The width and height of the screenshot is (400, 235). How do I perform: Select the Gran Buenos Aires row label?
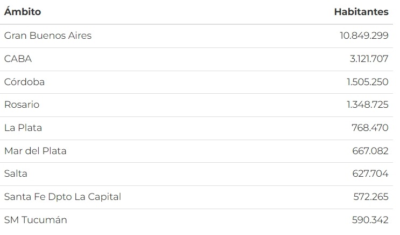pyautogui.click(x=48, y=36)
